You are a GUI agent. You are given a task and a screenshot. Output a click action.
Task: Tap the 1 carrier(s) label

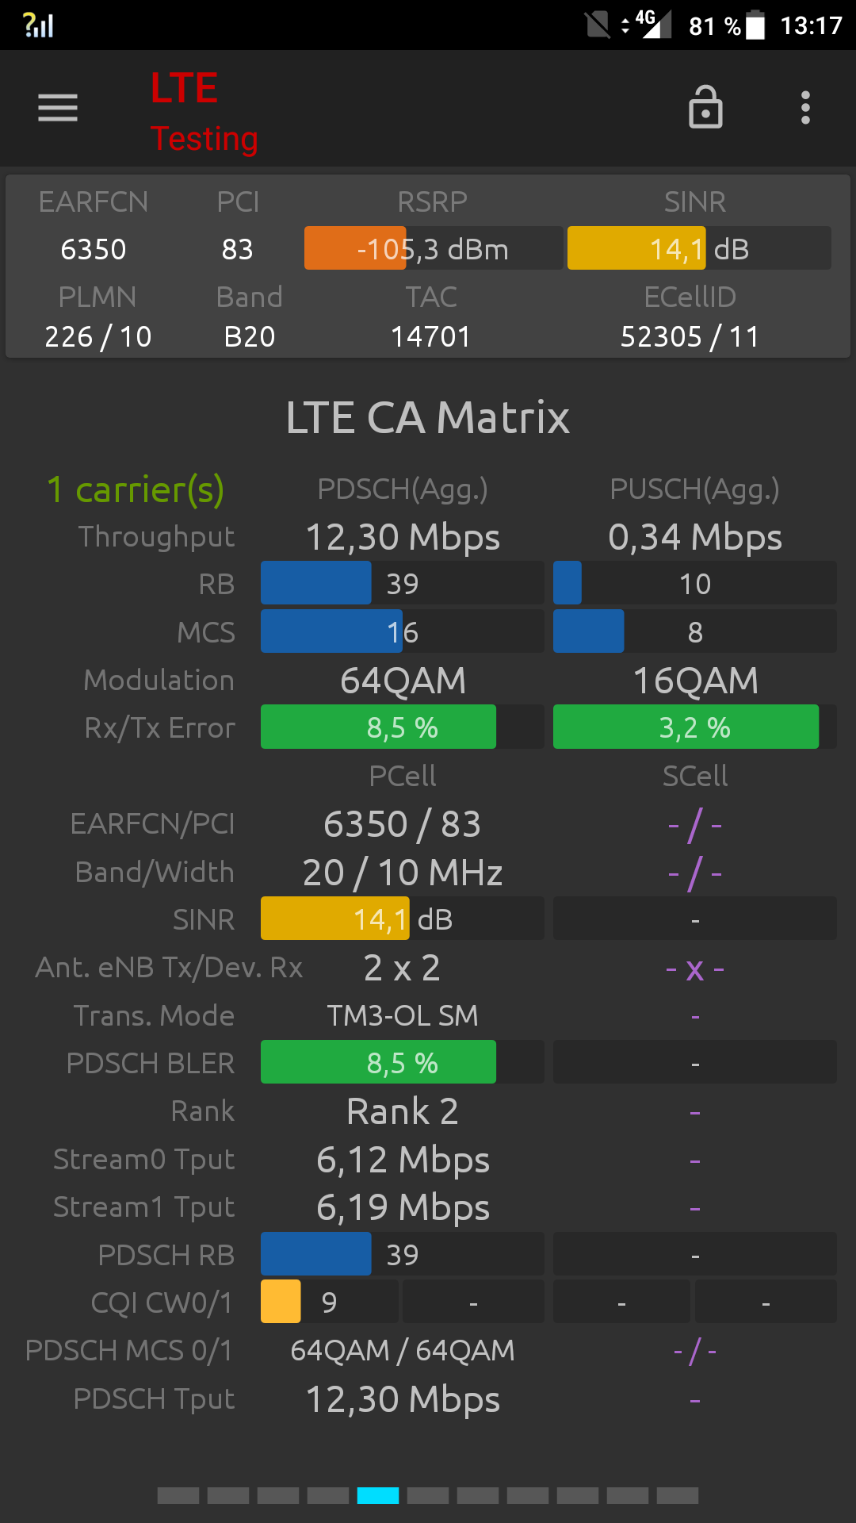click(136, 489)
